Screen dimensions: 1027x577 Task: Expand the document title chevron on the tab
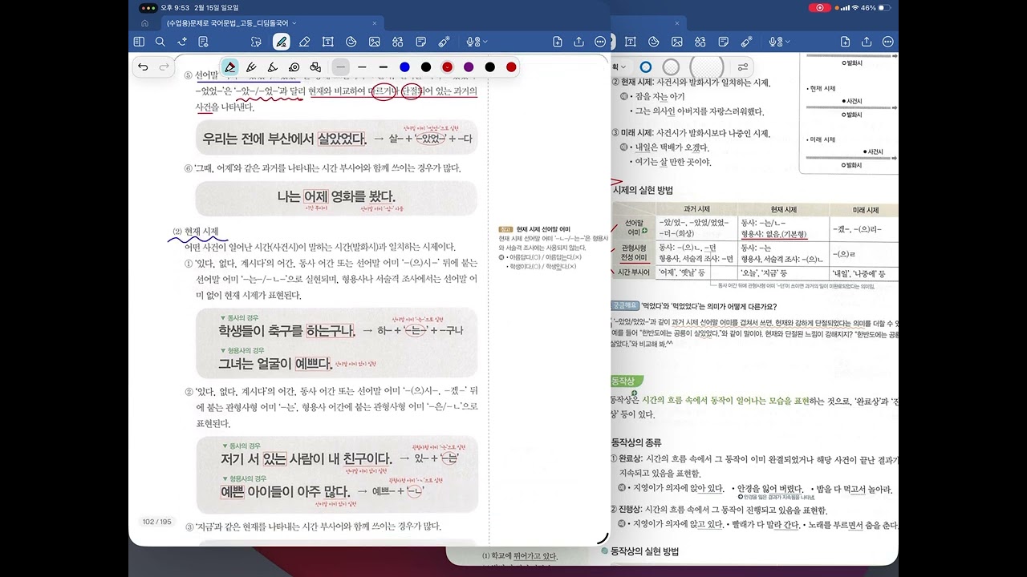294,23
